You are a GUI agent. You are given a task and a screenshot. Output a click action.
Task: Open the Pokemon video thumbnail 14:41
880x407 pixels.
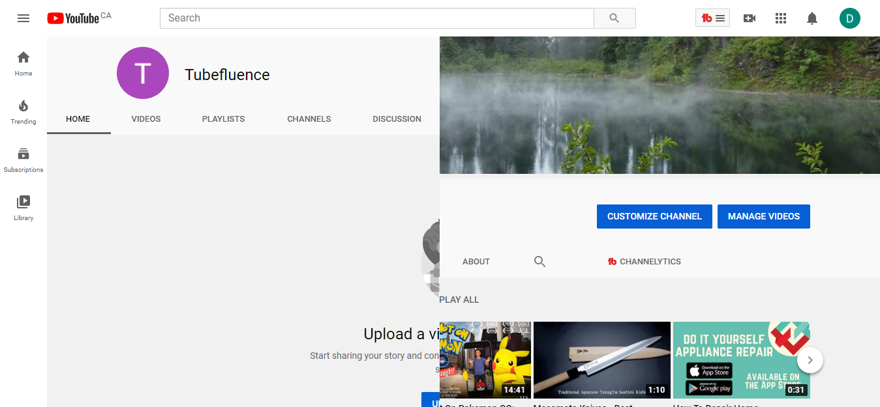(485, 360)
